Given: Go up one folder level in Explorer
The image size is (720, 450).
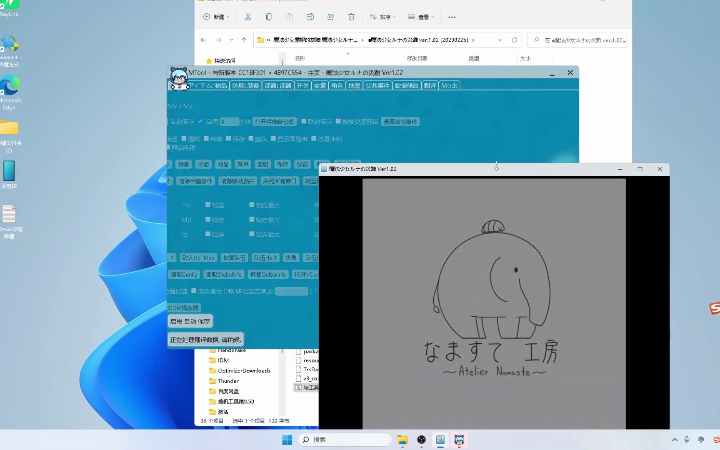Looking at the screenshot, I should point(244,40).
